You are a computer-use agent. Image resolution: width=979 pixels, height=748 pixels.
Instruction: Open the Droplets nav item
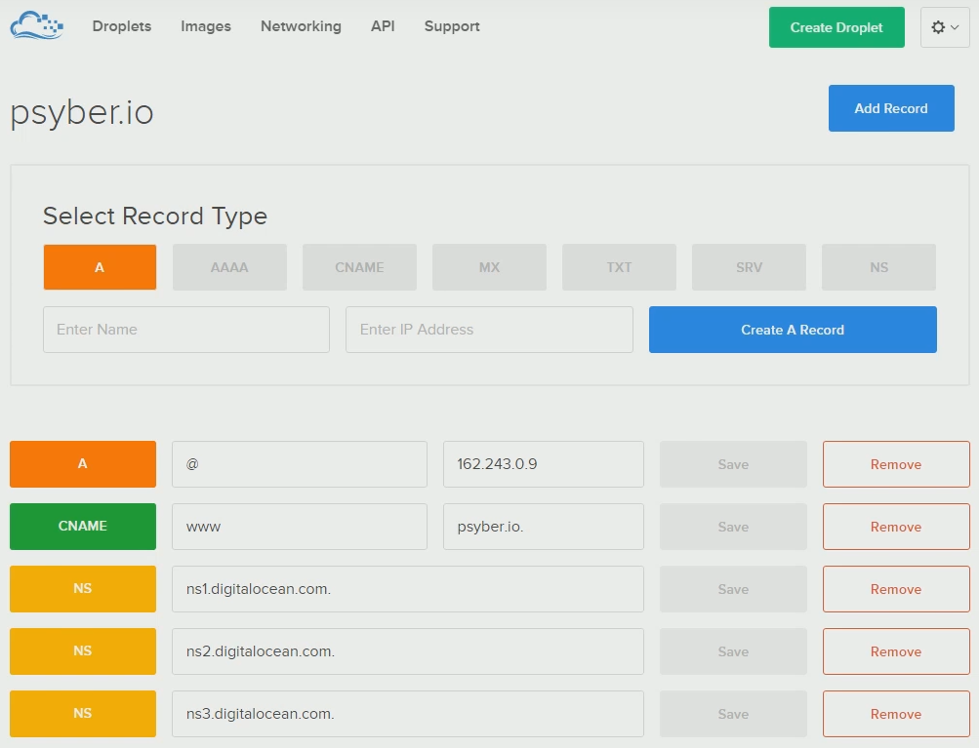[122, 26]
